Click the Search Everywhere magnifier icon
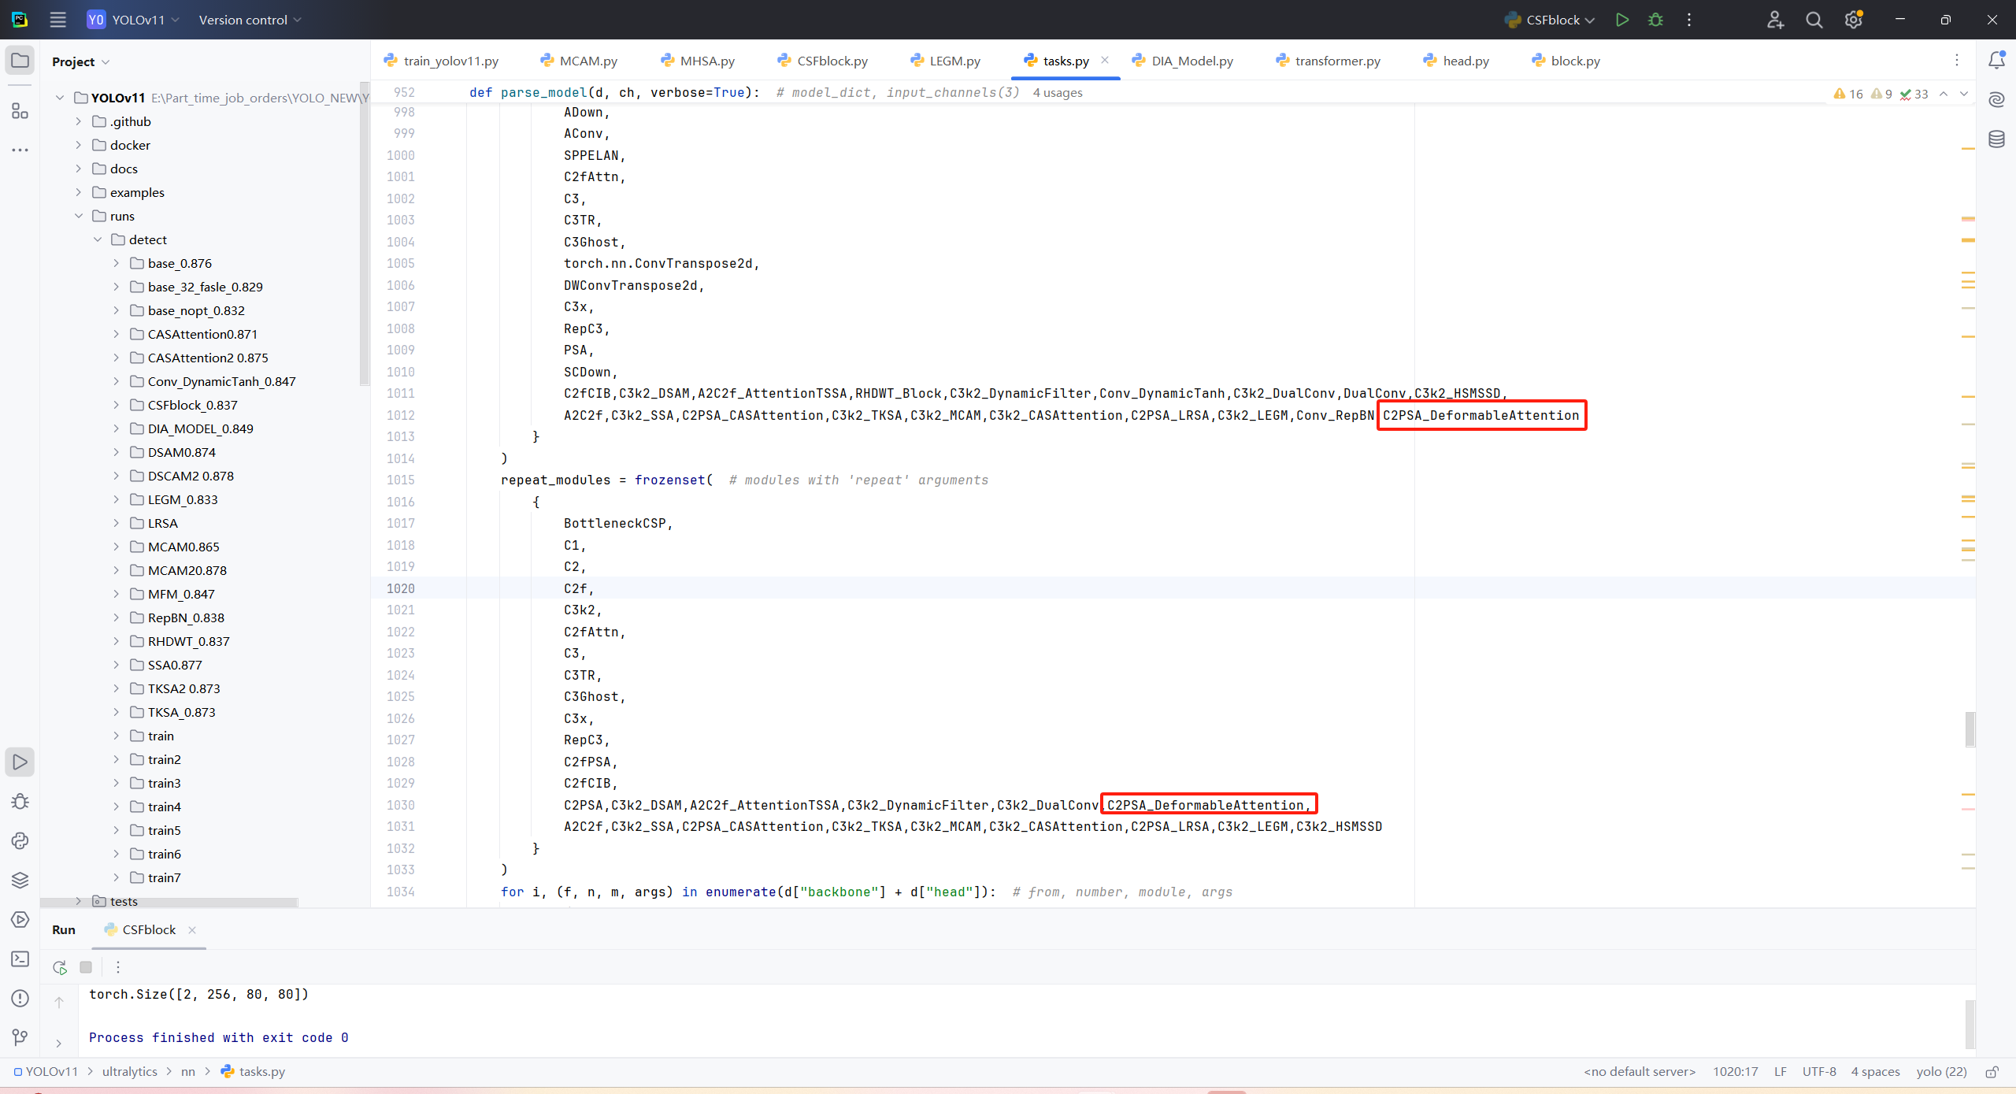Viewport: 2016px width, 1094px height. pyautogui.click(x=1814, y=20)
